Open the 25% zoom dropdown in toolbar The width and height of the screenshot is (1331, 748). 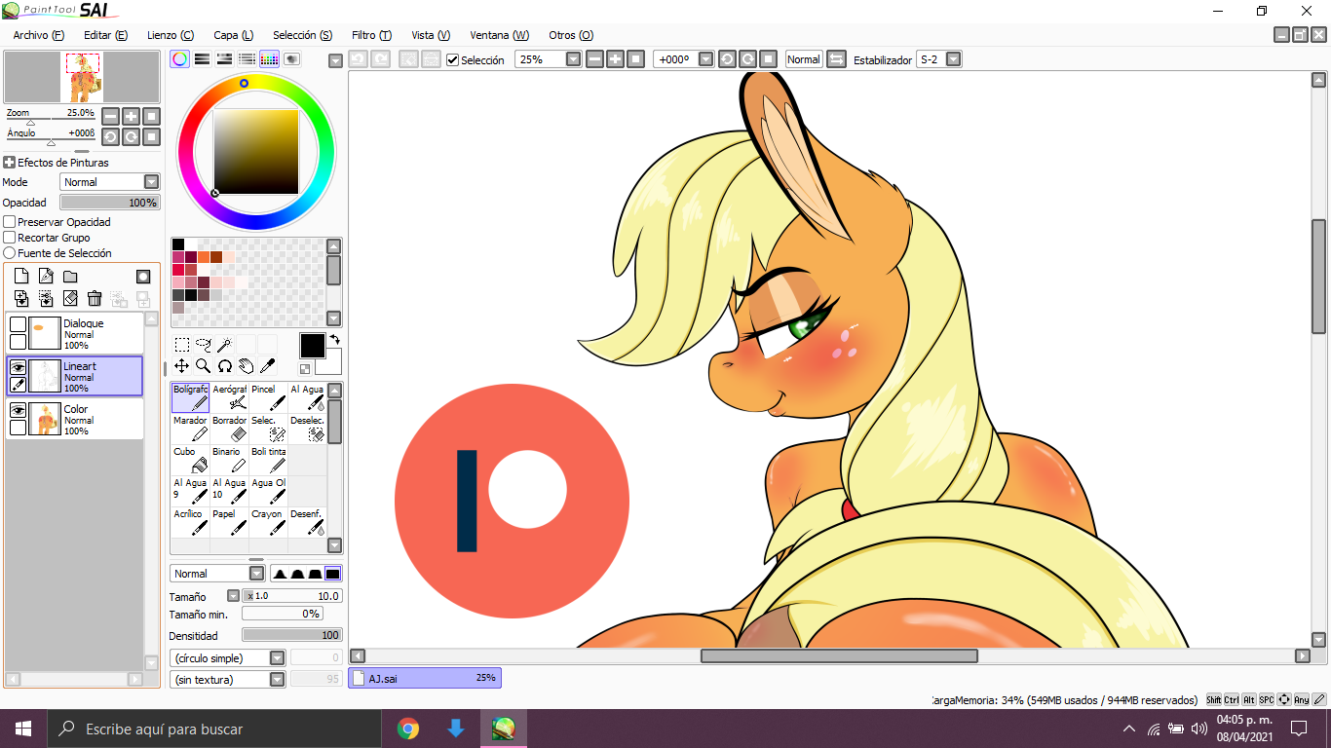click(x=573, y=59)
